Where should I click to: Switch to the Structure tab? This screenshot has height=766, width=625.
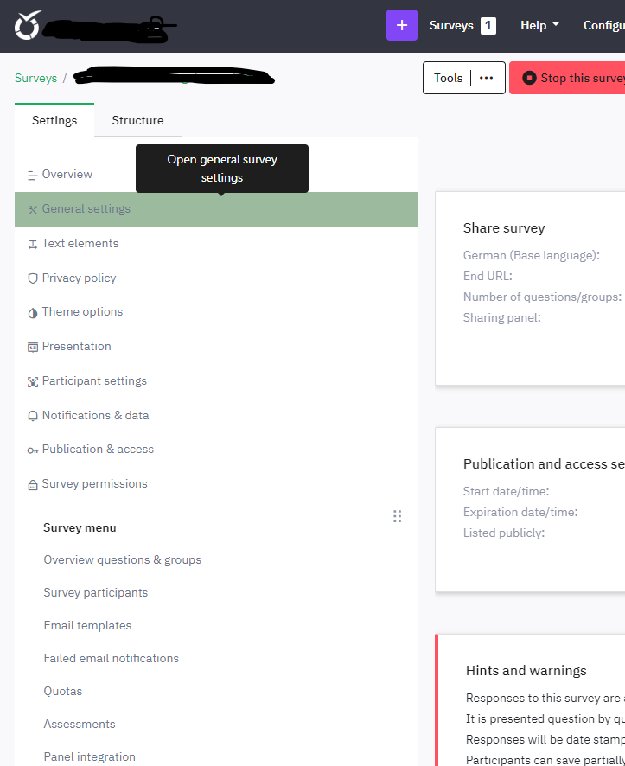(x=137, y=120)
